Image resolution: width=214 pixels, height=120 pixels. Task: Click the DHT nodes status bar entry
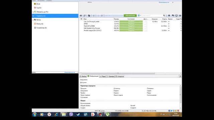100,111
